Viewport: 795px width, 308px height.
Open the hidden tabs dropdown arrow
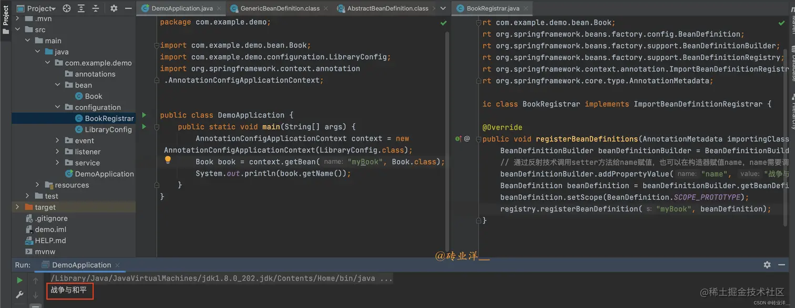click(x=443, y=8)
